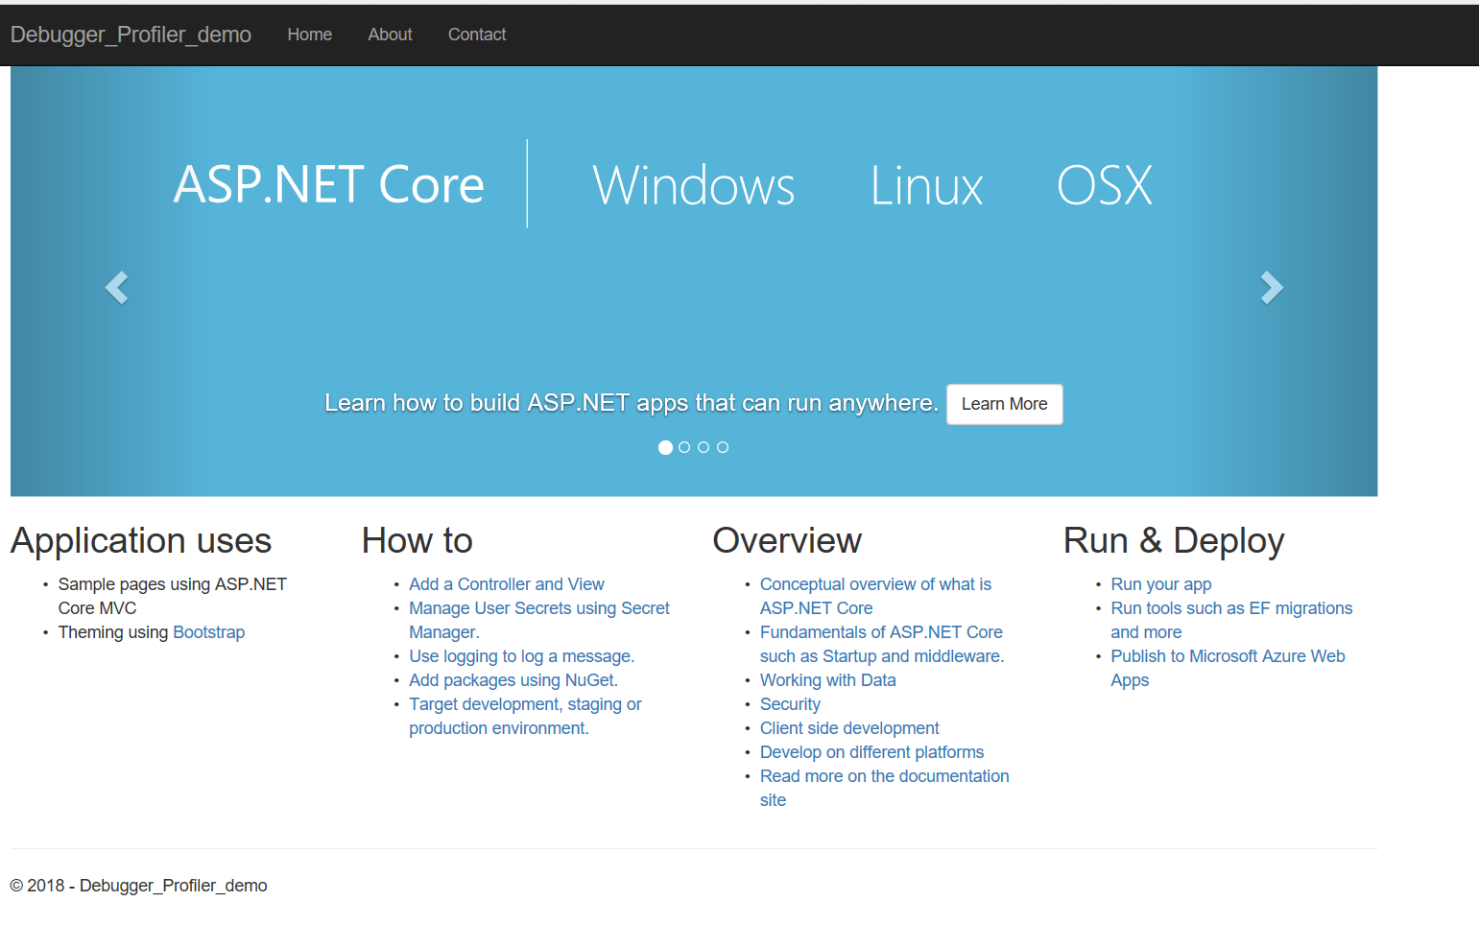Open About in navigation bar

click(x=390, y=35)
